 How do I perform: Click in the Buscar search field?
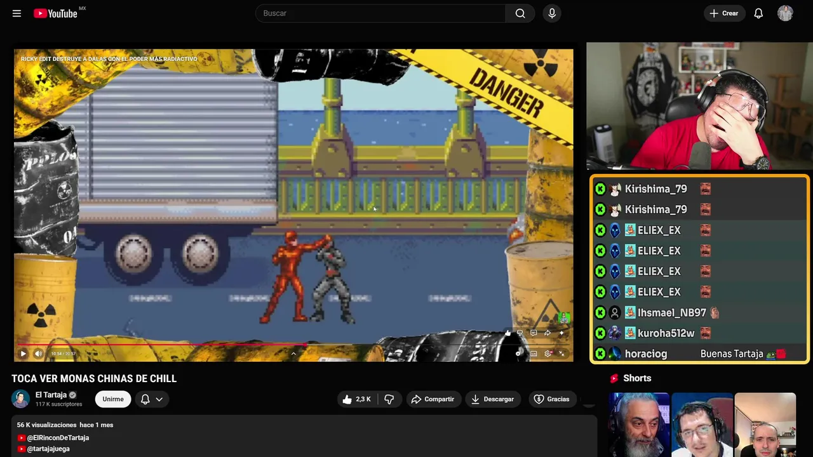pos(380,13)
